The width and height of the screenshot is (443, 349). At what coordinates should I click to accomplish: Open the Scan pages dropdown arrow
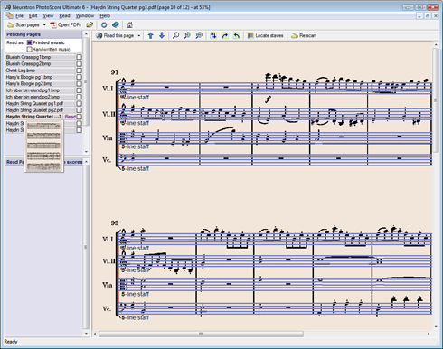tap(44, 25)
